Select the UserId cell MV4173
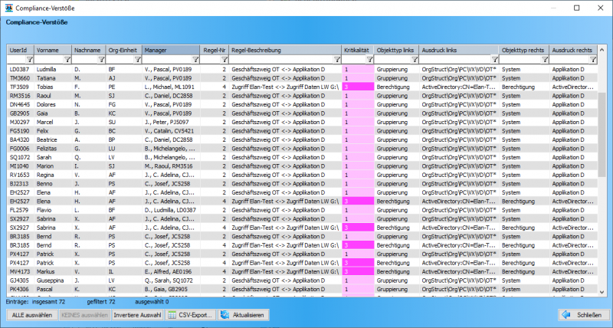 point(19,272)
